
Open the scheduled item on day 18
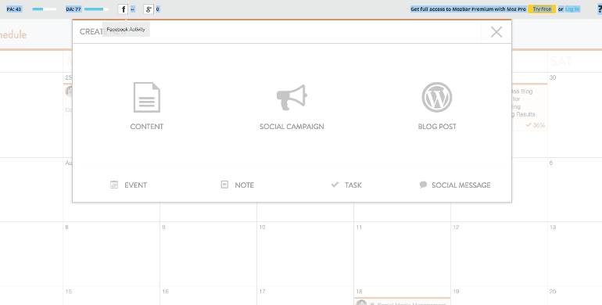[x=402, y=302]
